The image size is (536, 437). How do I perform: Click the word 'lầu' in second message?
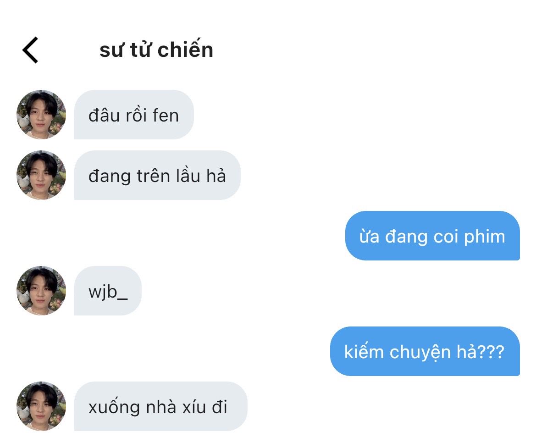[188, 176]
